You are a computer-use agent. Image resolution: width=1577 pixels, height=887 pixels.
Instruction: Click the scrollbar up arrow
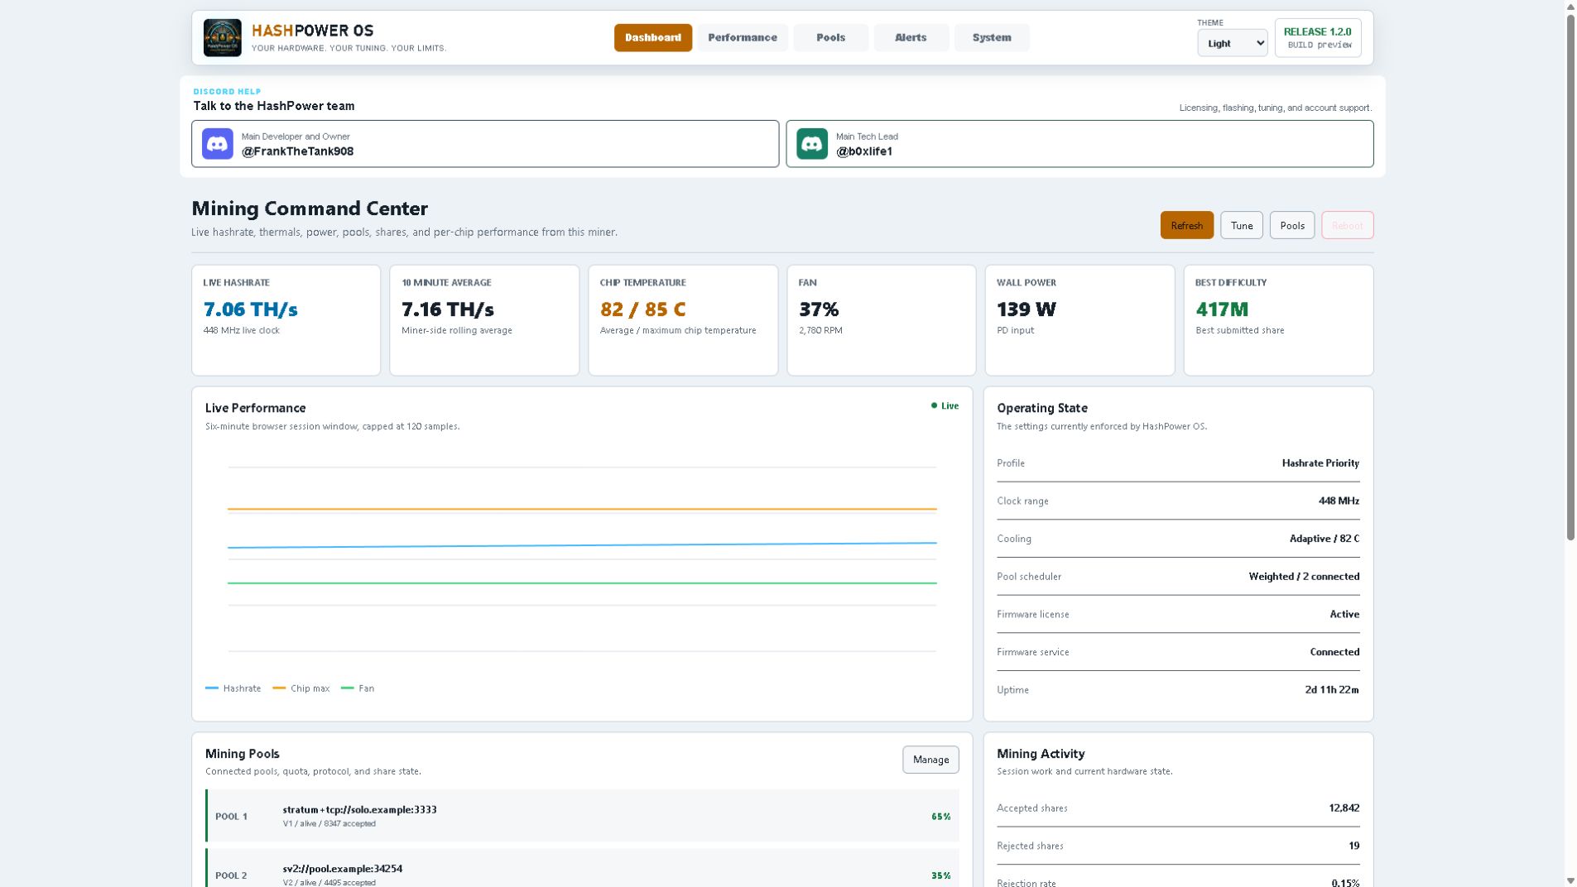pos(1570,7)
